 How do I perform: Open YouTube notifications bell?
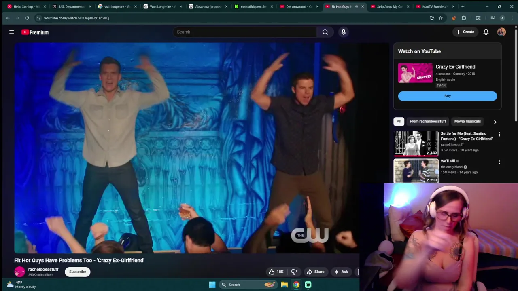coord(486,32)
